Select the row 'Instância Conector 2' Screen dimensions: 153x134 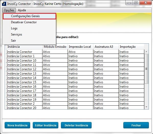(75, 104)
